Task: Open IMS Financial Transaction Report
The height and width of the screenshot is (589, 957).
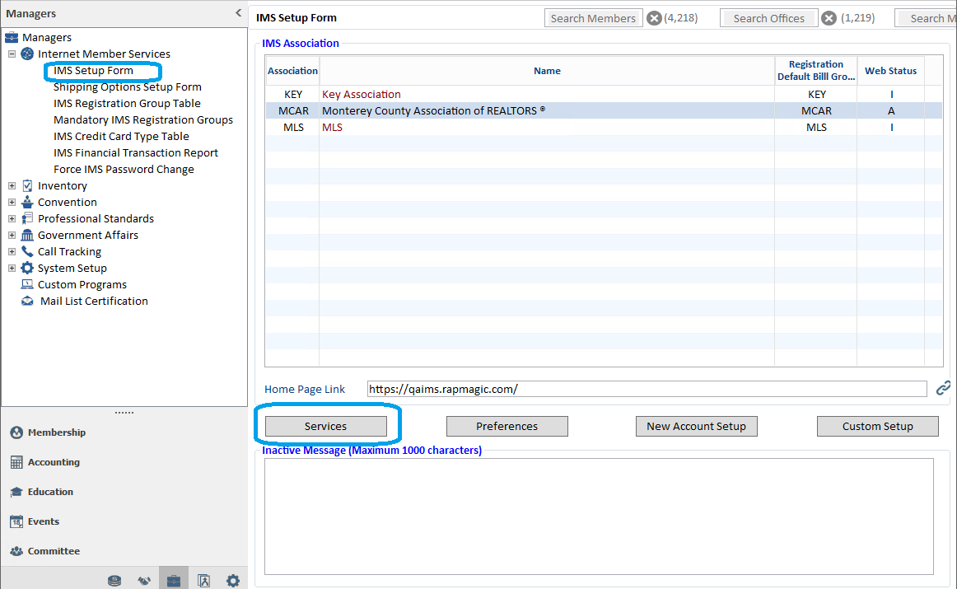Action: pos(136,152)
